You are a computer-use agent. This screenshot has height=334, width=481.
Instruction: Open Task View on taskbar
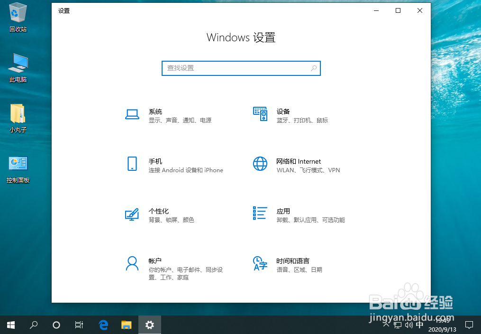point(79,325)
